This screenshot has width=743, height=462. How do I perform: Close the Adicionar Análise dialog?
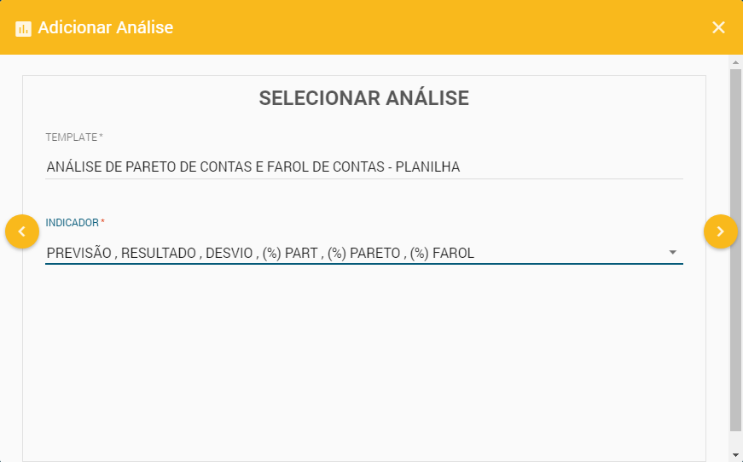tap(718, 27)
